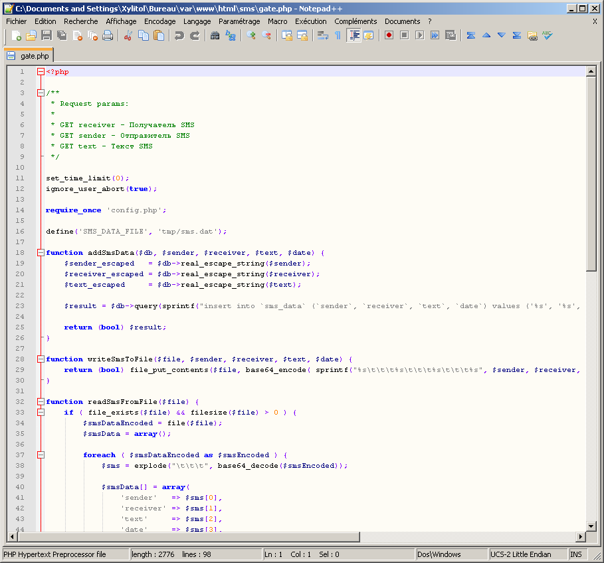
Task: Click the Open file folder icon
Action: pyautogui.click(x=31, y=35)
